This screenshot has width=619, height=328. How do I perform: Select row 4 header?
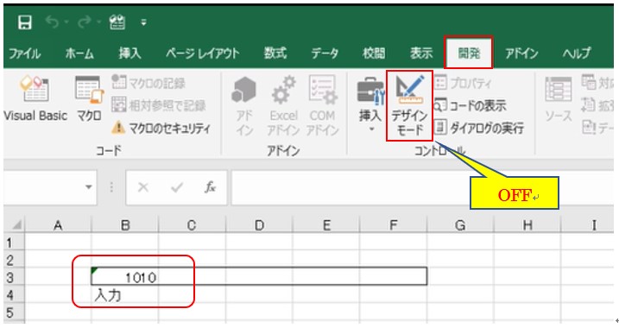(x=14, y=295)
